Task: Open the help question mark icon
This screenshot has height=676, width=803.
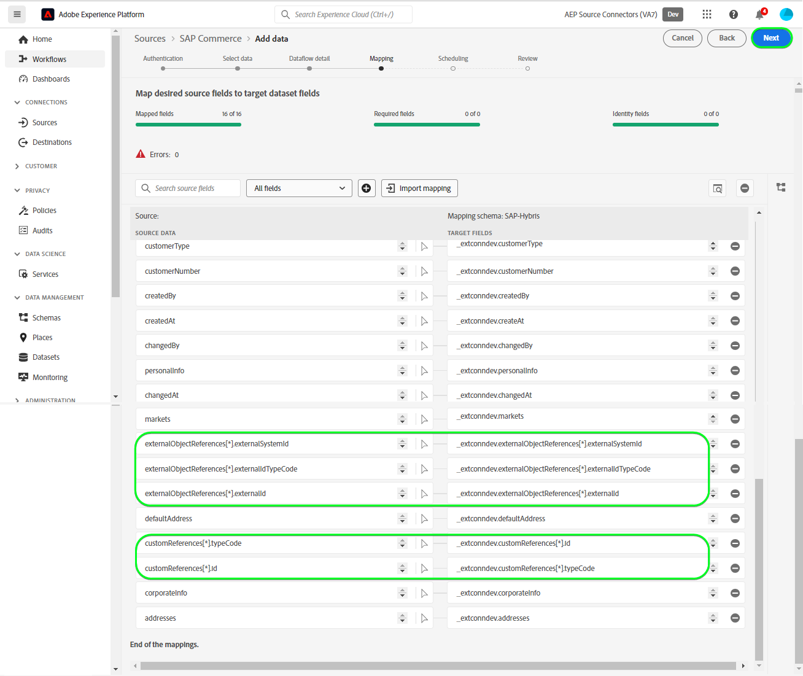Action: [734, 14]
